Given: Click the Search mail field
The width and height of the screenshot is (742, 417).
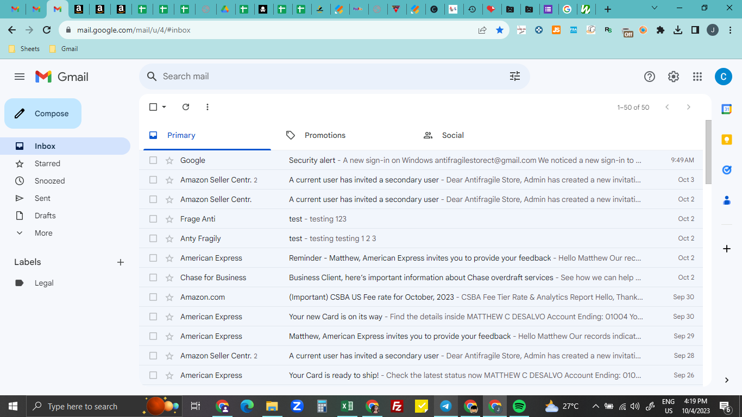Looking at the screenshot, I should click(334, 77).
